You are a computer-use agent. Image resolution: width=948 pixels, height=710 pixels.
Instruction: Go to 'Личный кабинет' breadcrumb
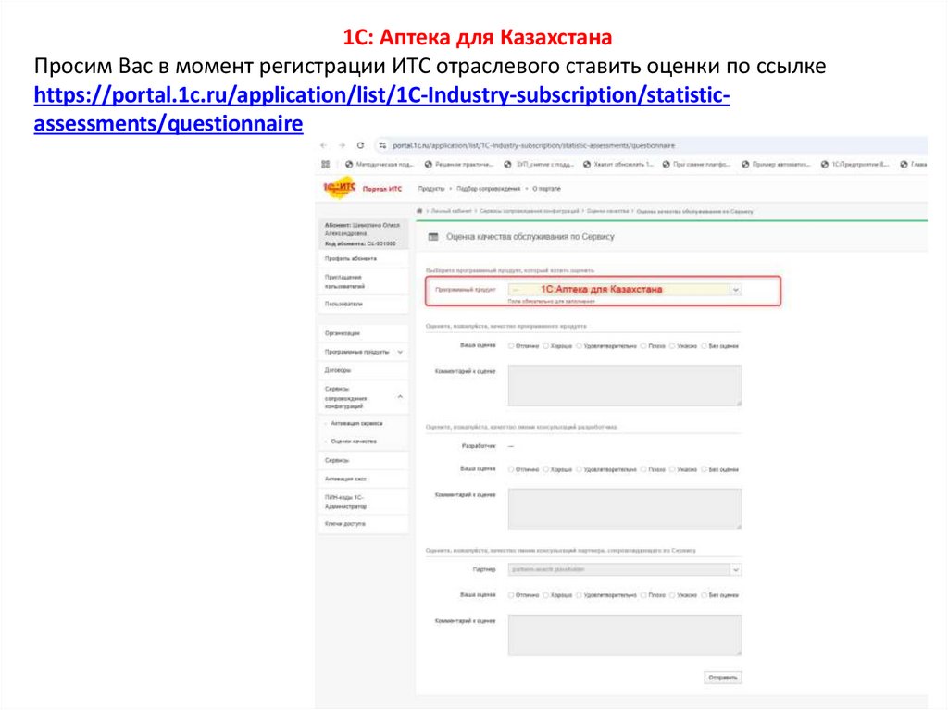coord(451,211)
